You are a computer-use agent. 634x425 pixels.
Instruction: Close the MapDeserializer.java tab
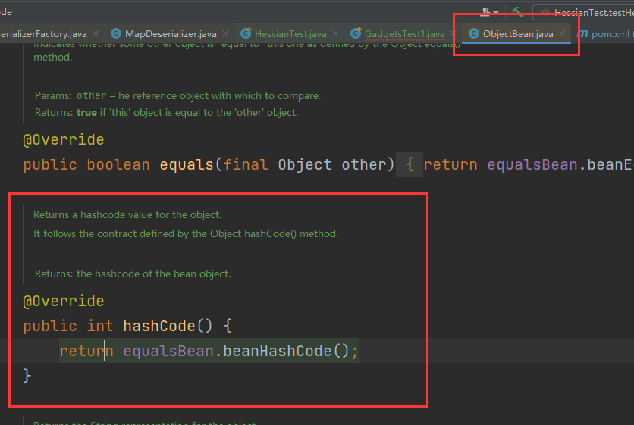(225, 33)
